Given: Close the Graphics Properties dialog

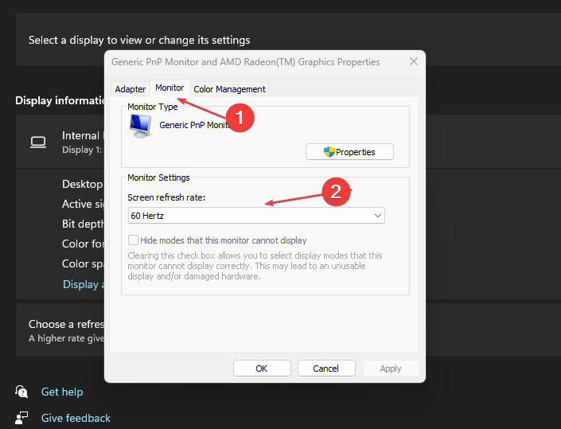Looking at the screenshot, I should click(x=414, y=61).
